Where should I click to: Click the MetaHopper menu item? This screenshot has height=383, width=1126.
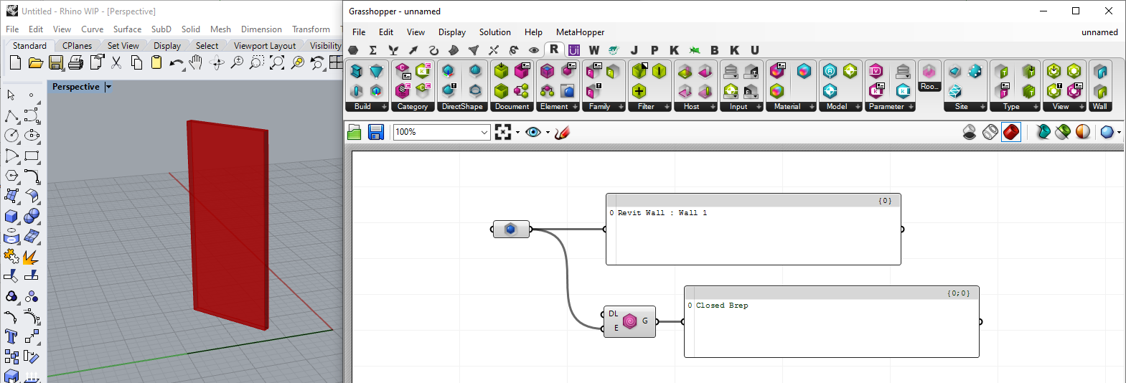click(580, 32)
